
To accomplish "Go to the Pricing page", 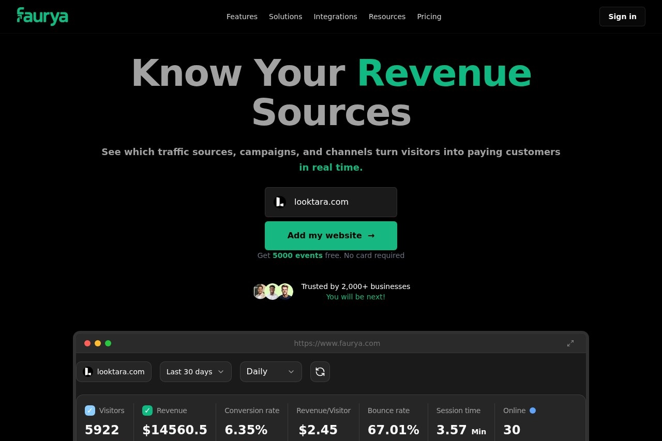I will point(429,17).
